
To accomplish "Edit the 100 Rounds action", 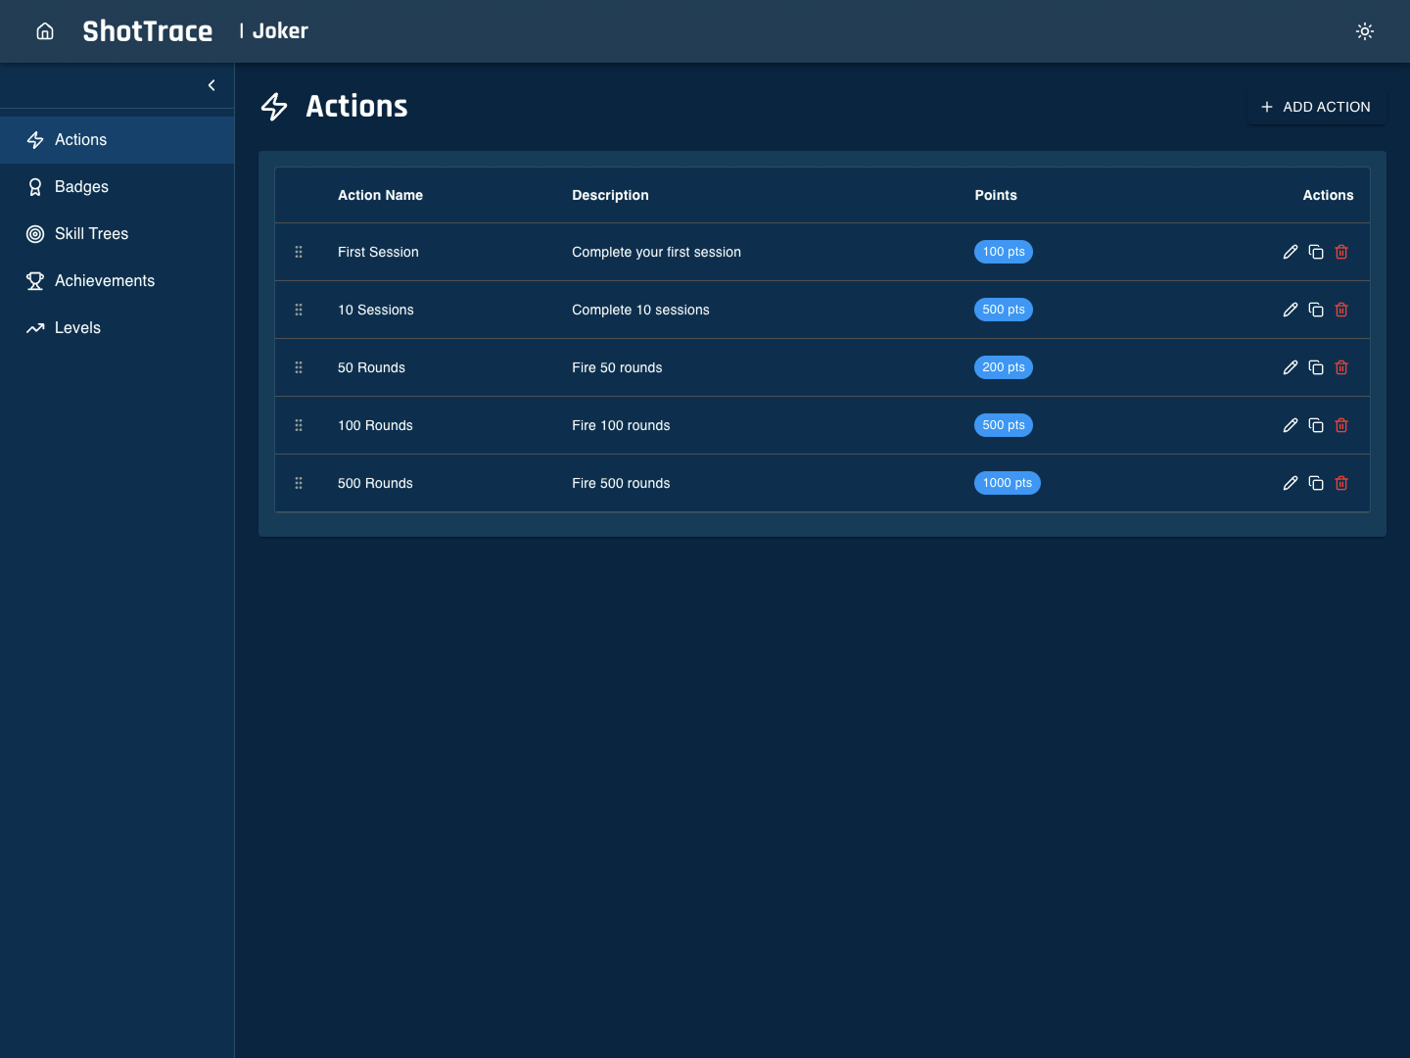I will (1291, 425).
